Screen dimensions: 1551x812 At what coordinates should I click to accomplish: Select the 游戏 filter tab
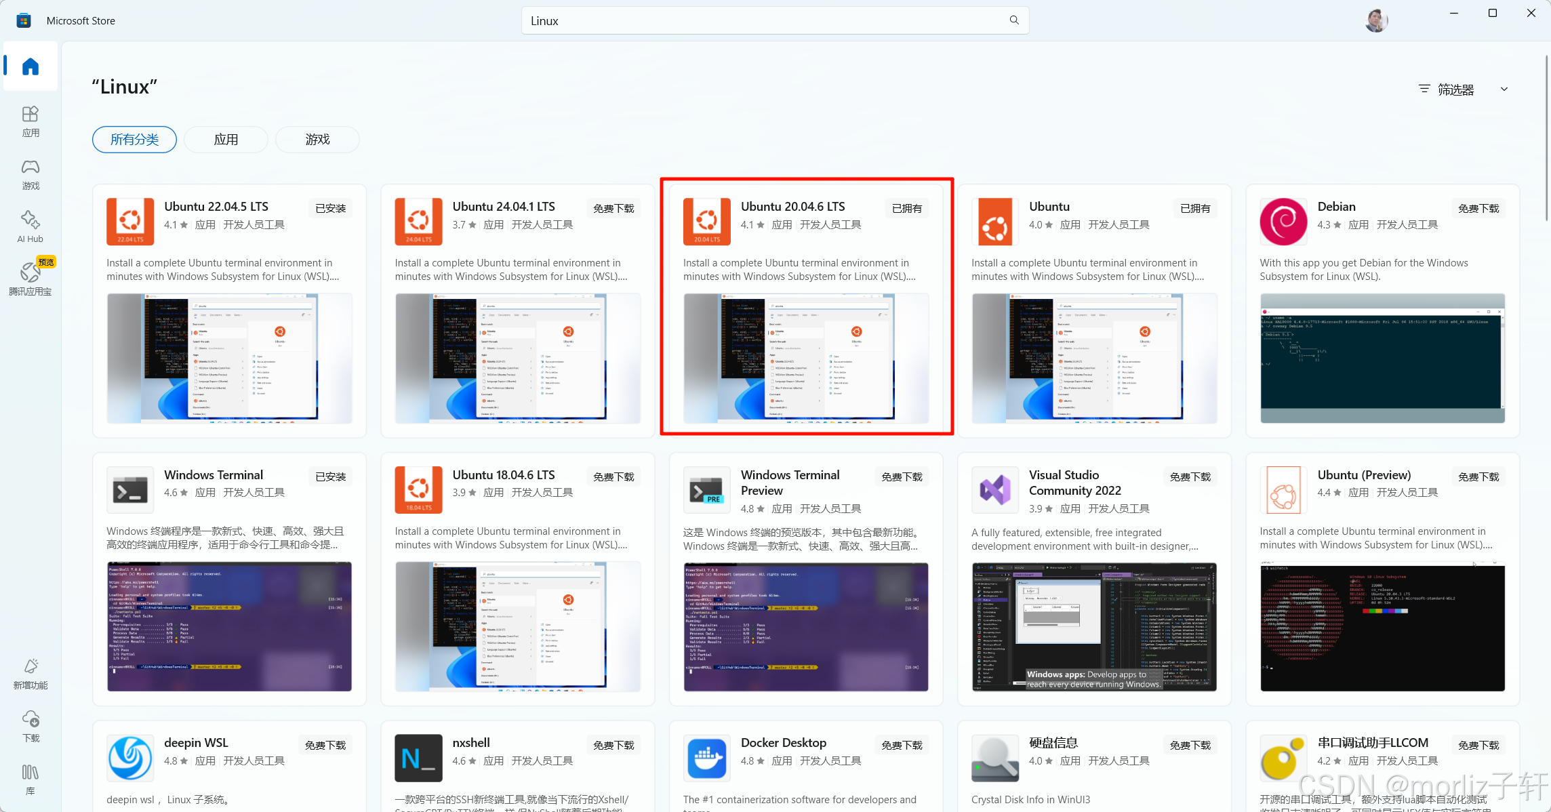pos(317,140)
